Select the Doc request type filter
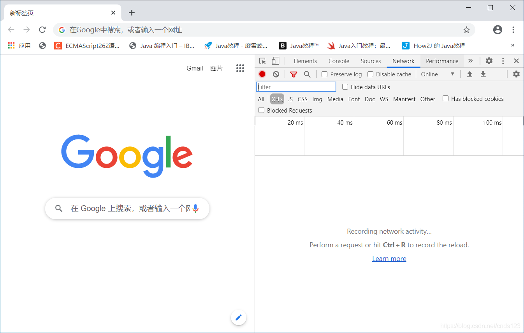Screen dimensions: 524x333 click(370, 99)
